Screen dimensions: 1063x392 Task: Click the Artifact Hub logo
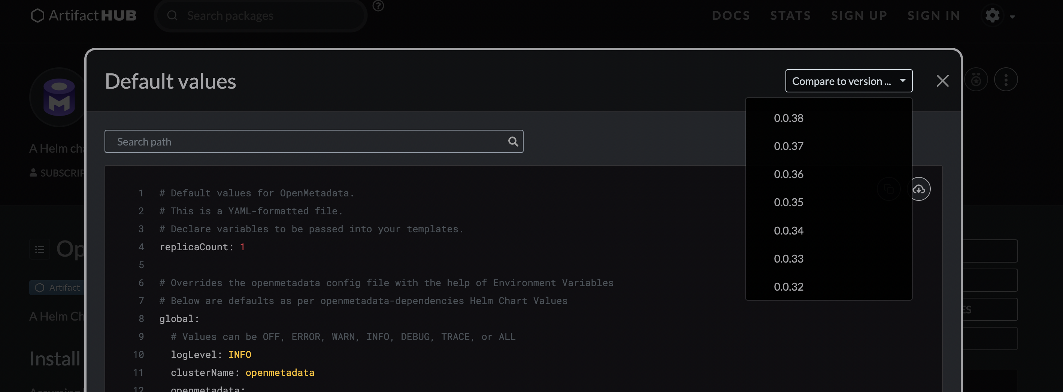[84, 16]
